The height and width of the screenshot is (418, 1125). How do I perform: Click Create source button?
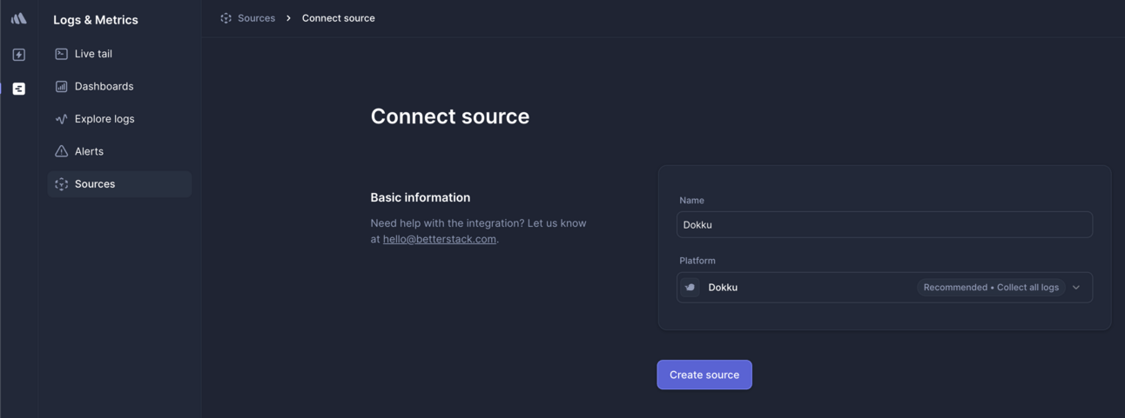[704, 375]
